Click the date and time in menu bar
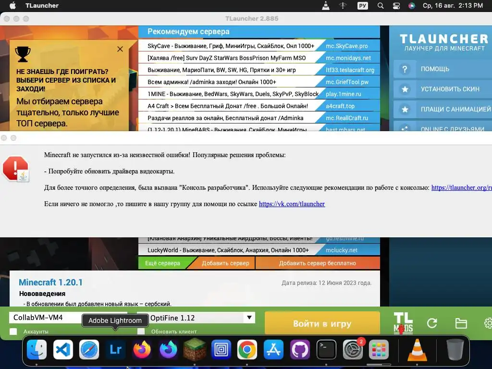492x369 pixels. [x=453, y=6]
